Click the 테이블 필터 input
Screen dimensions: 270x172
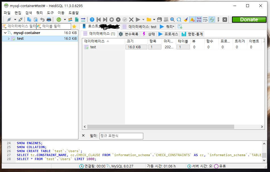(x=54, y=26)
